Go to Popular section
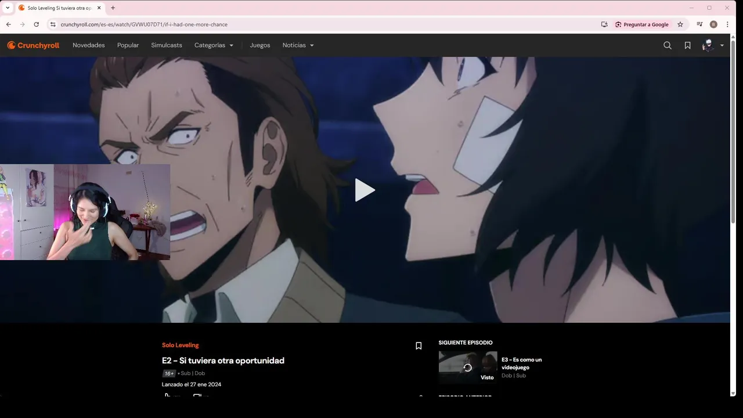 [128, 45]
